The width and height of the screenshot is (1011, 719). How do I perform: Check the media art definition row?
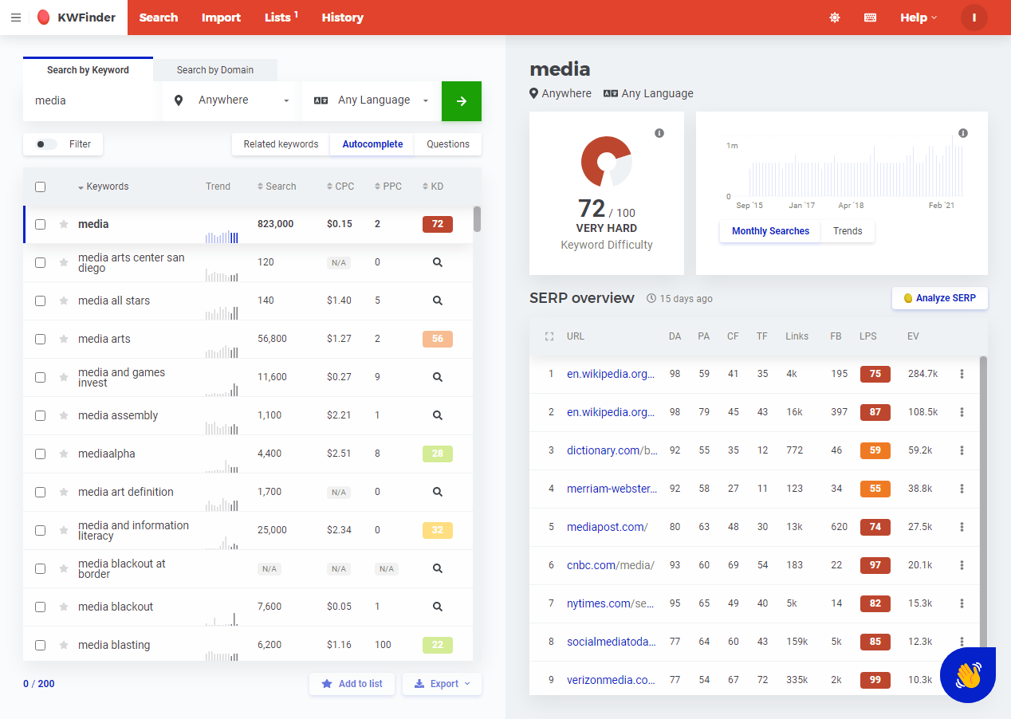[x=41, y=492]
